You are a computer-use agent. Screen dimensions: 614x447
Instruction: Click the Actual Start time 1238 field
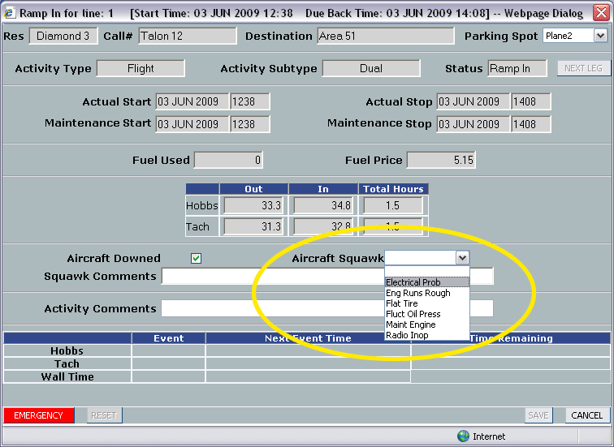pyautogui.click(x=250, y=101)
